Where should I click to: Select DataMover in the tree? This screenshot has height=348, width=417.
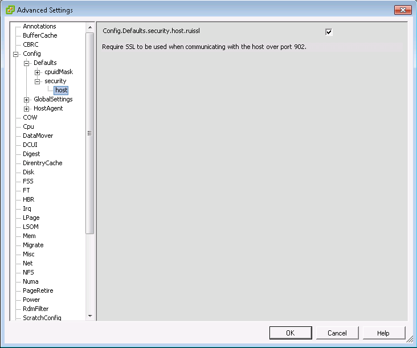pyautogui.click(x=38, y=136)
